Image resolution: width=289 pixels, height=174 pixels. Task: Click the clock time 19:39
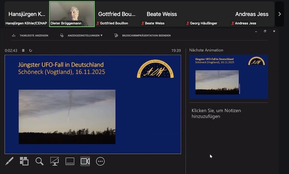pos(176,51)
